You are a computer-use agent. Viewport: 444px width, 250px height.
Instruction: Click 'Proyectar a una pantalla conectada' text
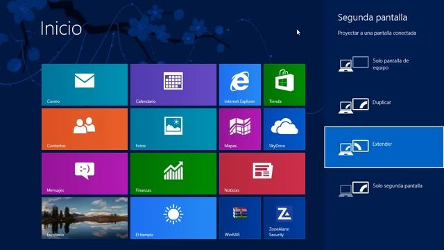pos(377,33)
